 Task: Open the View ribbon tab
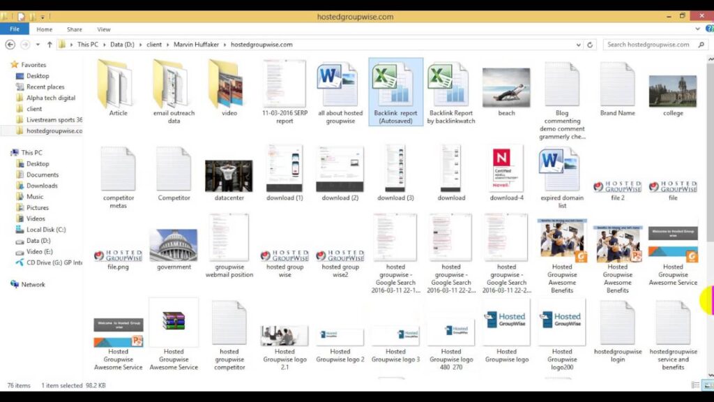(103, 29)
